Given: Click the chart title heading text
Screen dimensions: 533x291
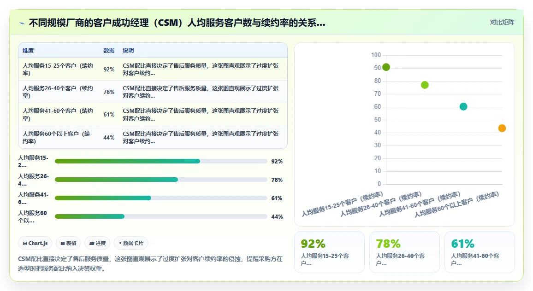Looking at the screenshot, I should coord(177,23).
